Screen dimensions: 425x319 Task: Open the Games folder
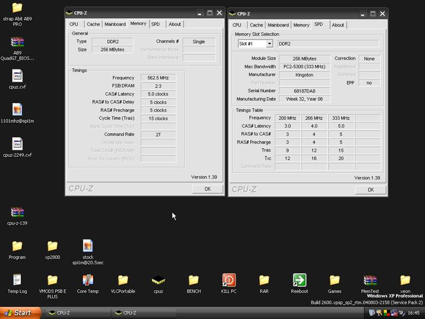click(x=335, y=280)
